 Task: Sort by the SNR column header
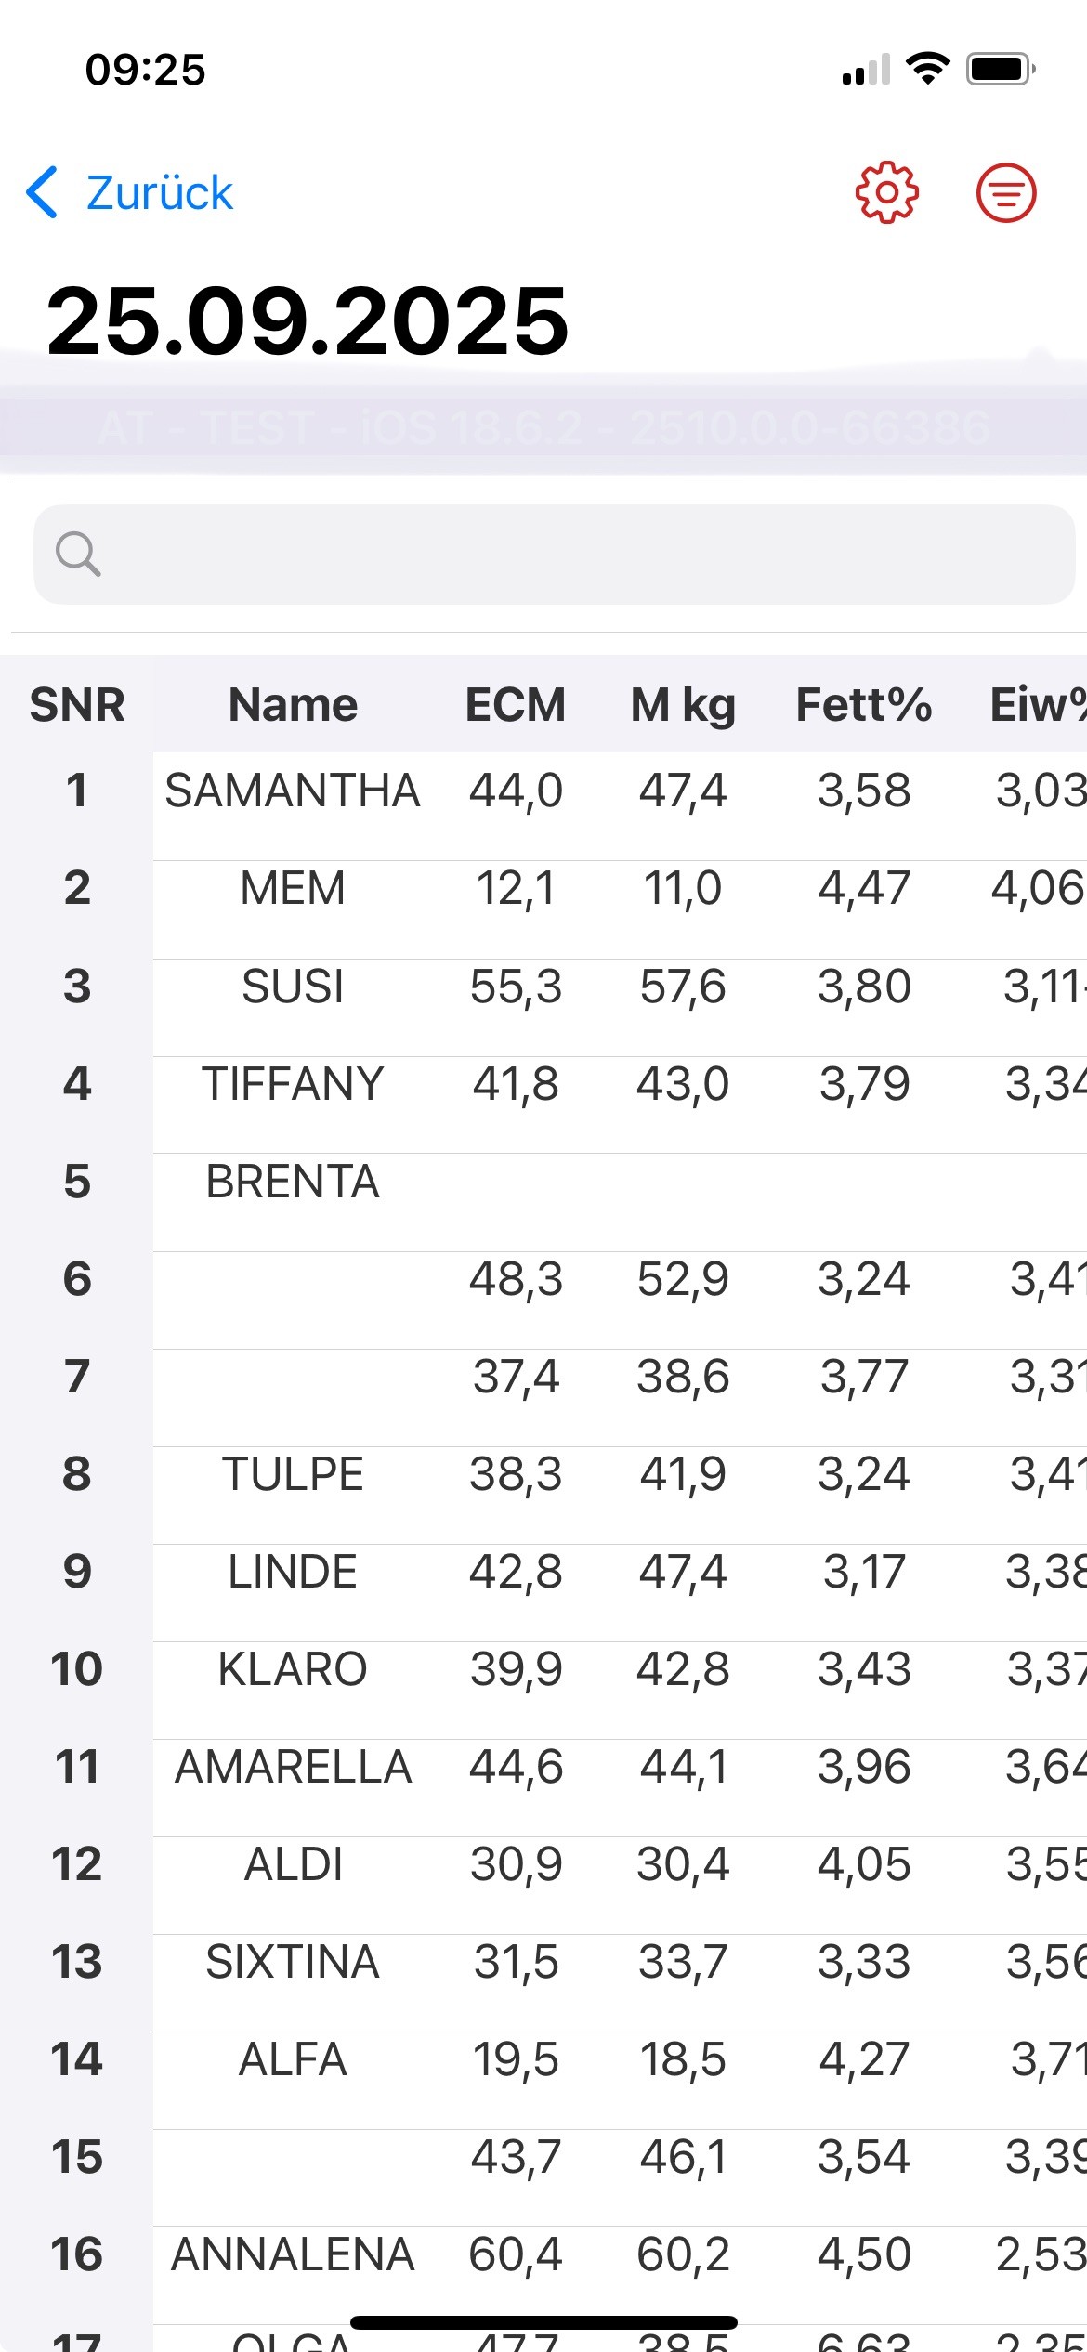[x=77, y=704]
